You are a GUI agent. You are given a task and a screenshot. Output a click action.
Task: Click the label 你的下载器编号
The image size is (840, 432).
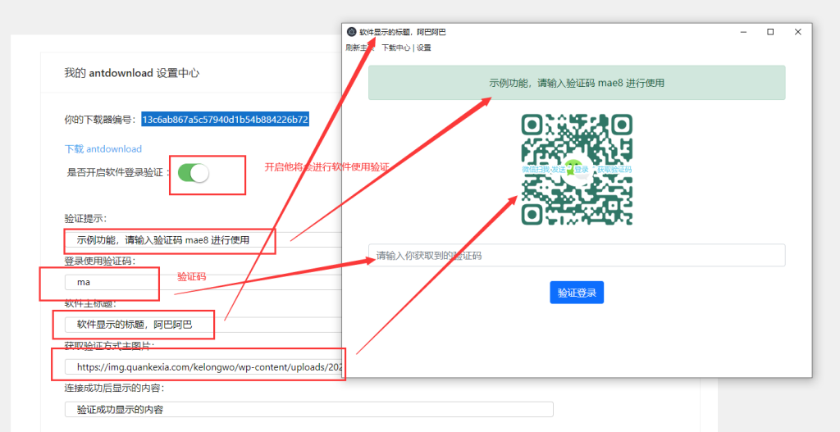point(99,120)
